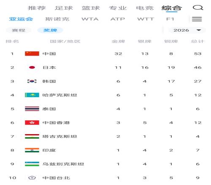
Task: Select the 奖牌 medals toggle
Action: [x=50, y=30]
